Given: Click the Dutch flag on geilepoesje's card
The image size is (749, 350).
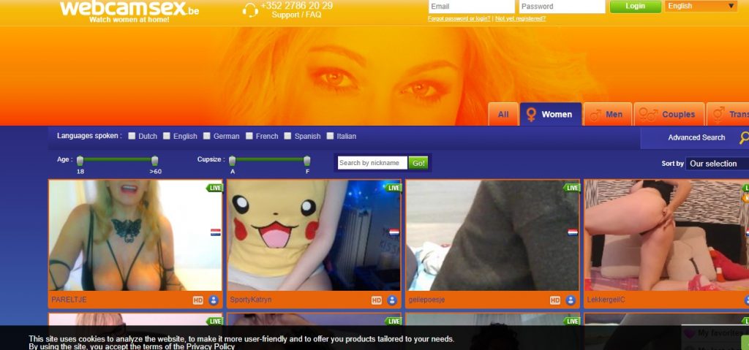Looking at the screenshot, I should click(573, 232).
